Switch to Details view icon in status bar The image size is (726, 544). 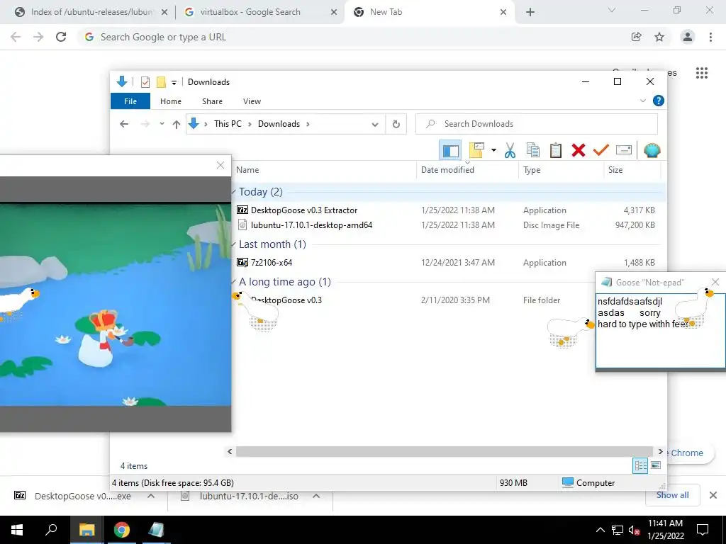[640, 465]
